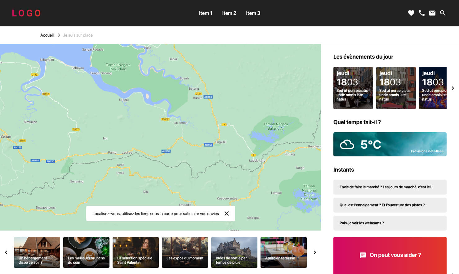Open the mail envelope icon
The height and width of the screenshot is (274, 459).
click(432, 13)
